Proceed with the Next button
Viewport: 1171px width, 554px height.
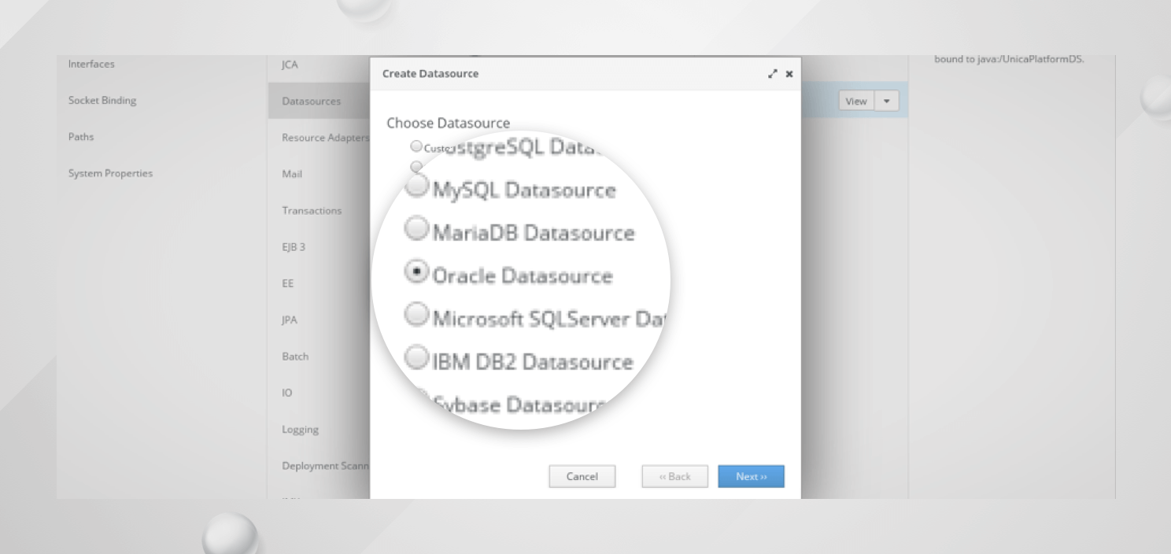point(750,476)
